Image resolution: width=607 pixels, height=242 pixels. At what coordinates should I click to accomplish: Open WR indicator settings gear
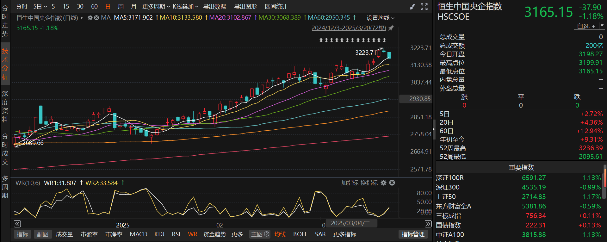384,183
